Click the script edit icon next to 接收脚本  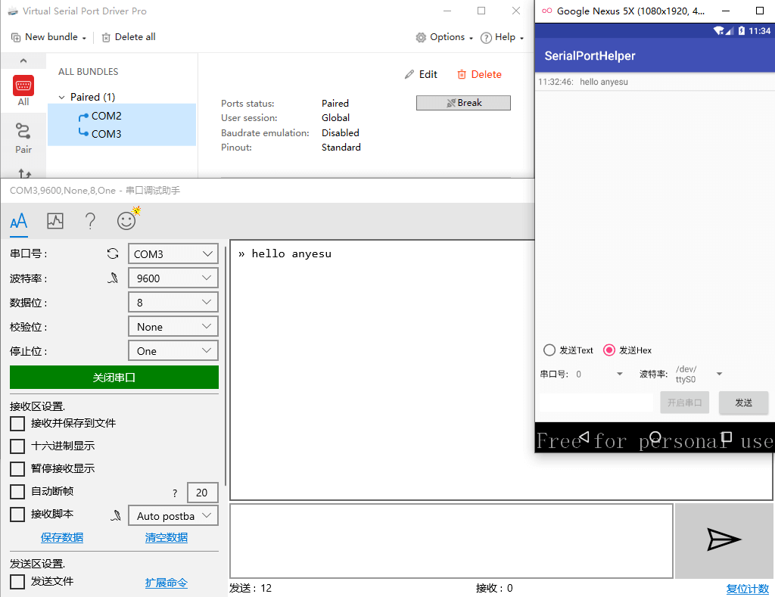tap(116, 515)
